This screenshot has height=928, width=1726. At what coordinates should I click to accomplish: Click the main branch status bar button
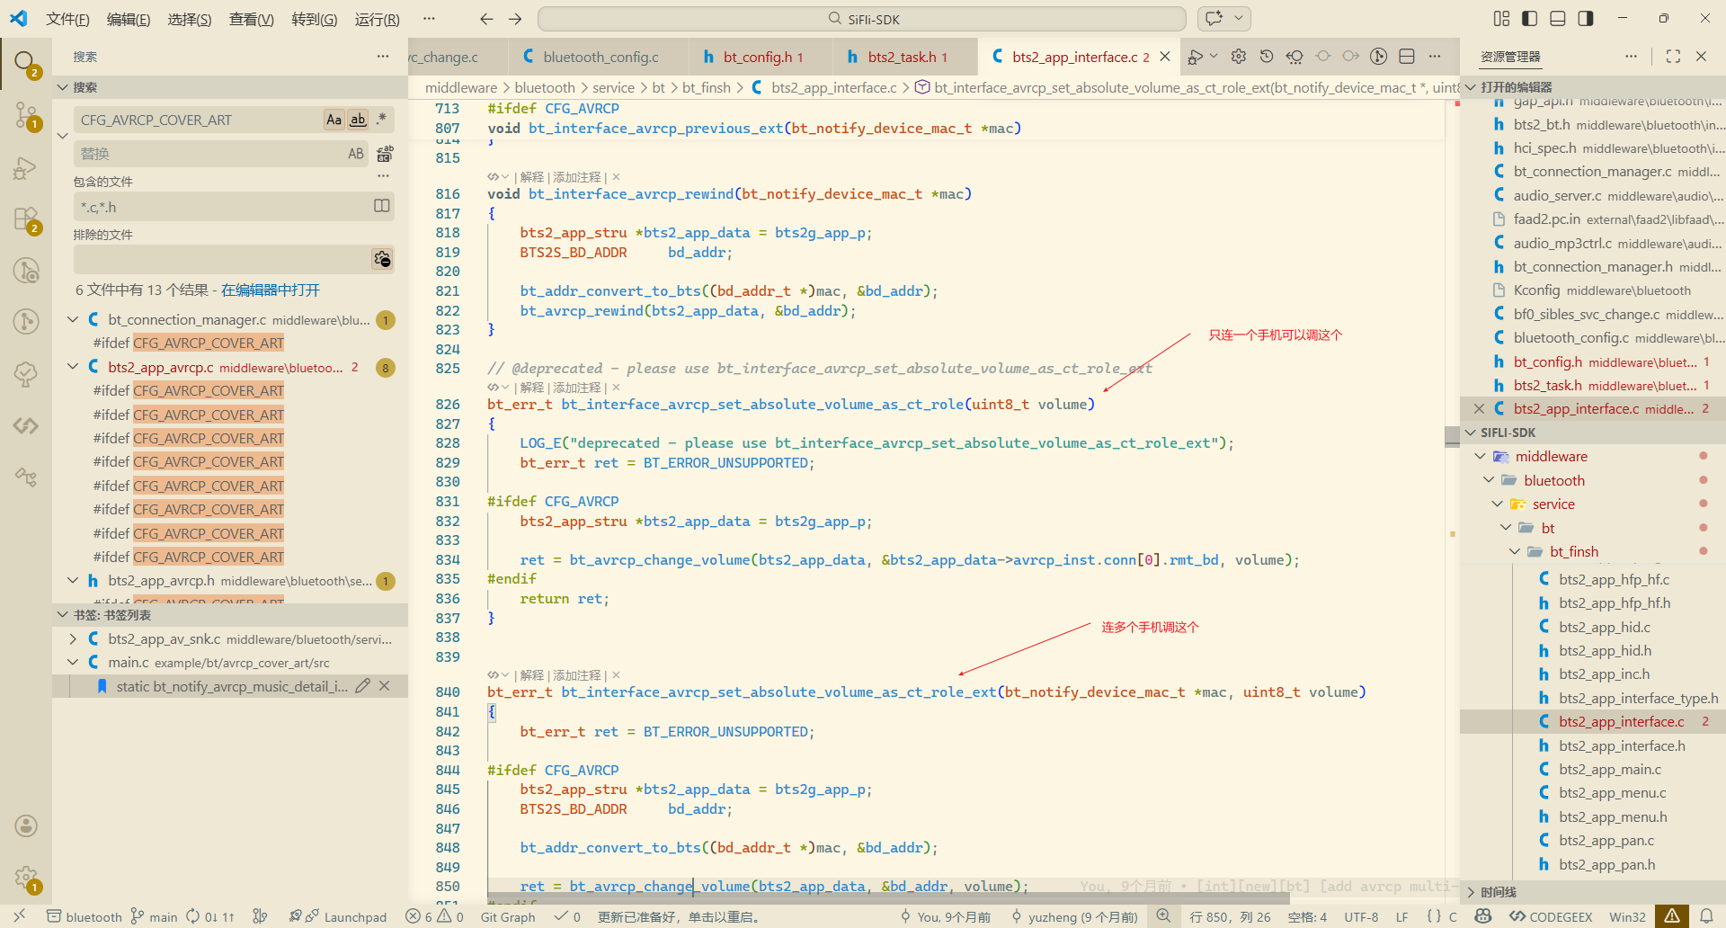[x=155, y=916]
